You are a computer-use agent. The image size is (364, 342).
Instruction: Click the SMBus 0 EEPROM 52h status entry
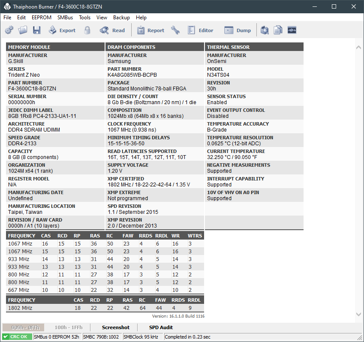[x=57, y=337]
